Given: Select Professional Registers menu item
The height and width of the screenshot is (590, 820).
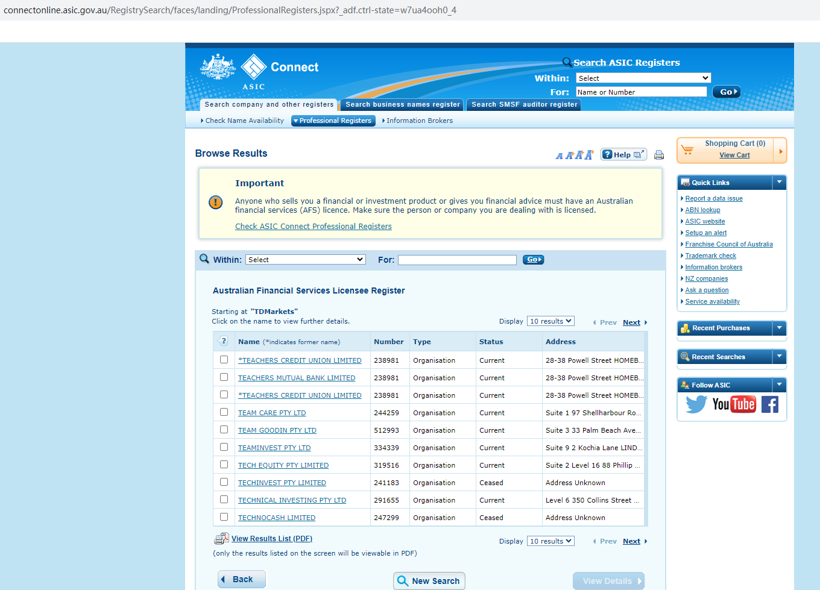Looking at the screenshot, I should [x=333, y=121].
